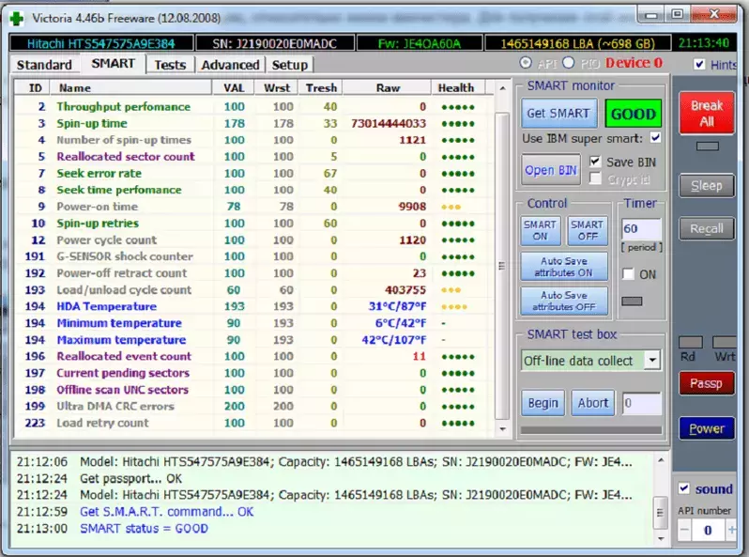Screen dimensions: 749x557
Task: Switch to the Tests tab
Action: tap(170, 65)
